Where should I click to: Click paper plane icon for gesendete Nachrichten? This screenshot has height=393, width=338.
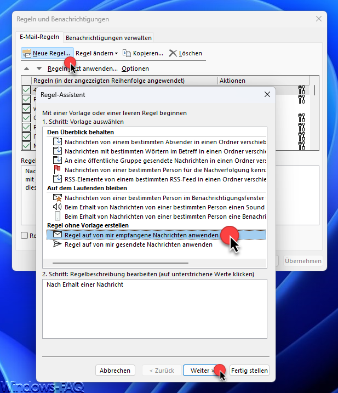tap(58, 244)
